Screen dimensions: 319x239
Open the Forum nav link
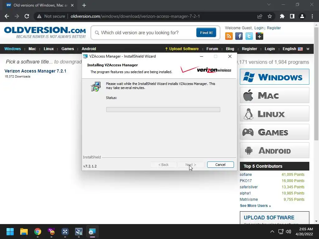point(212,49)
